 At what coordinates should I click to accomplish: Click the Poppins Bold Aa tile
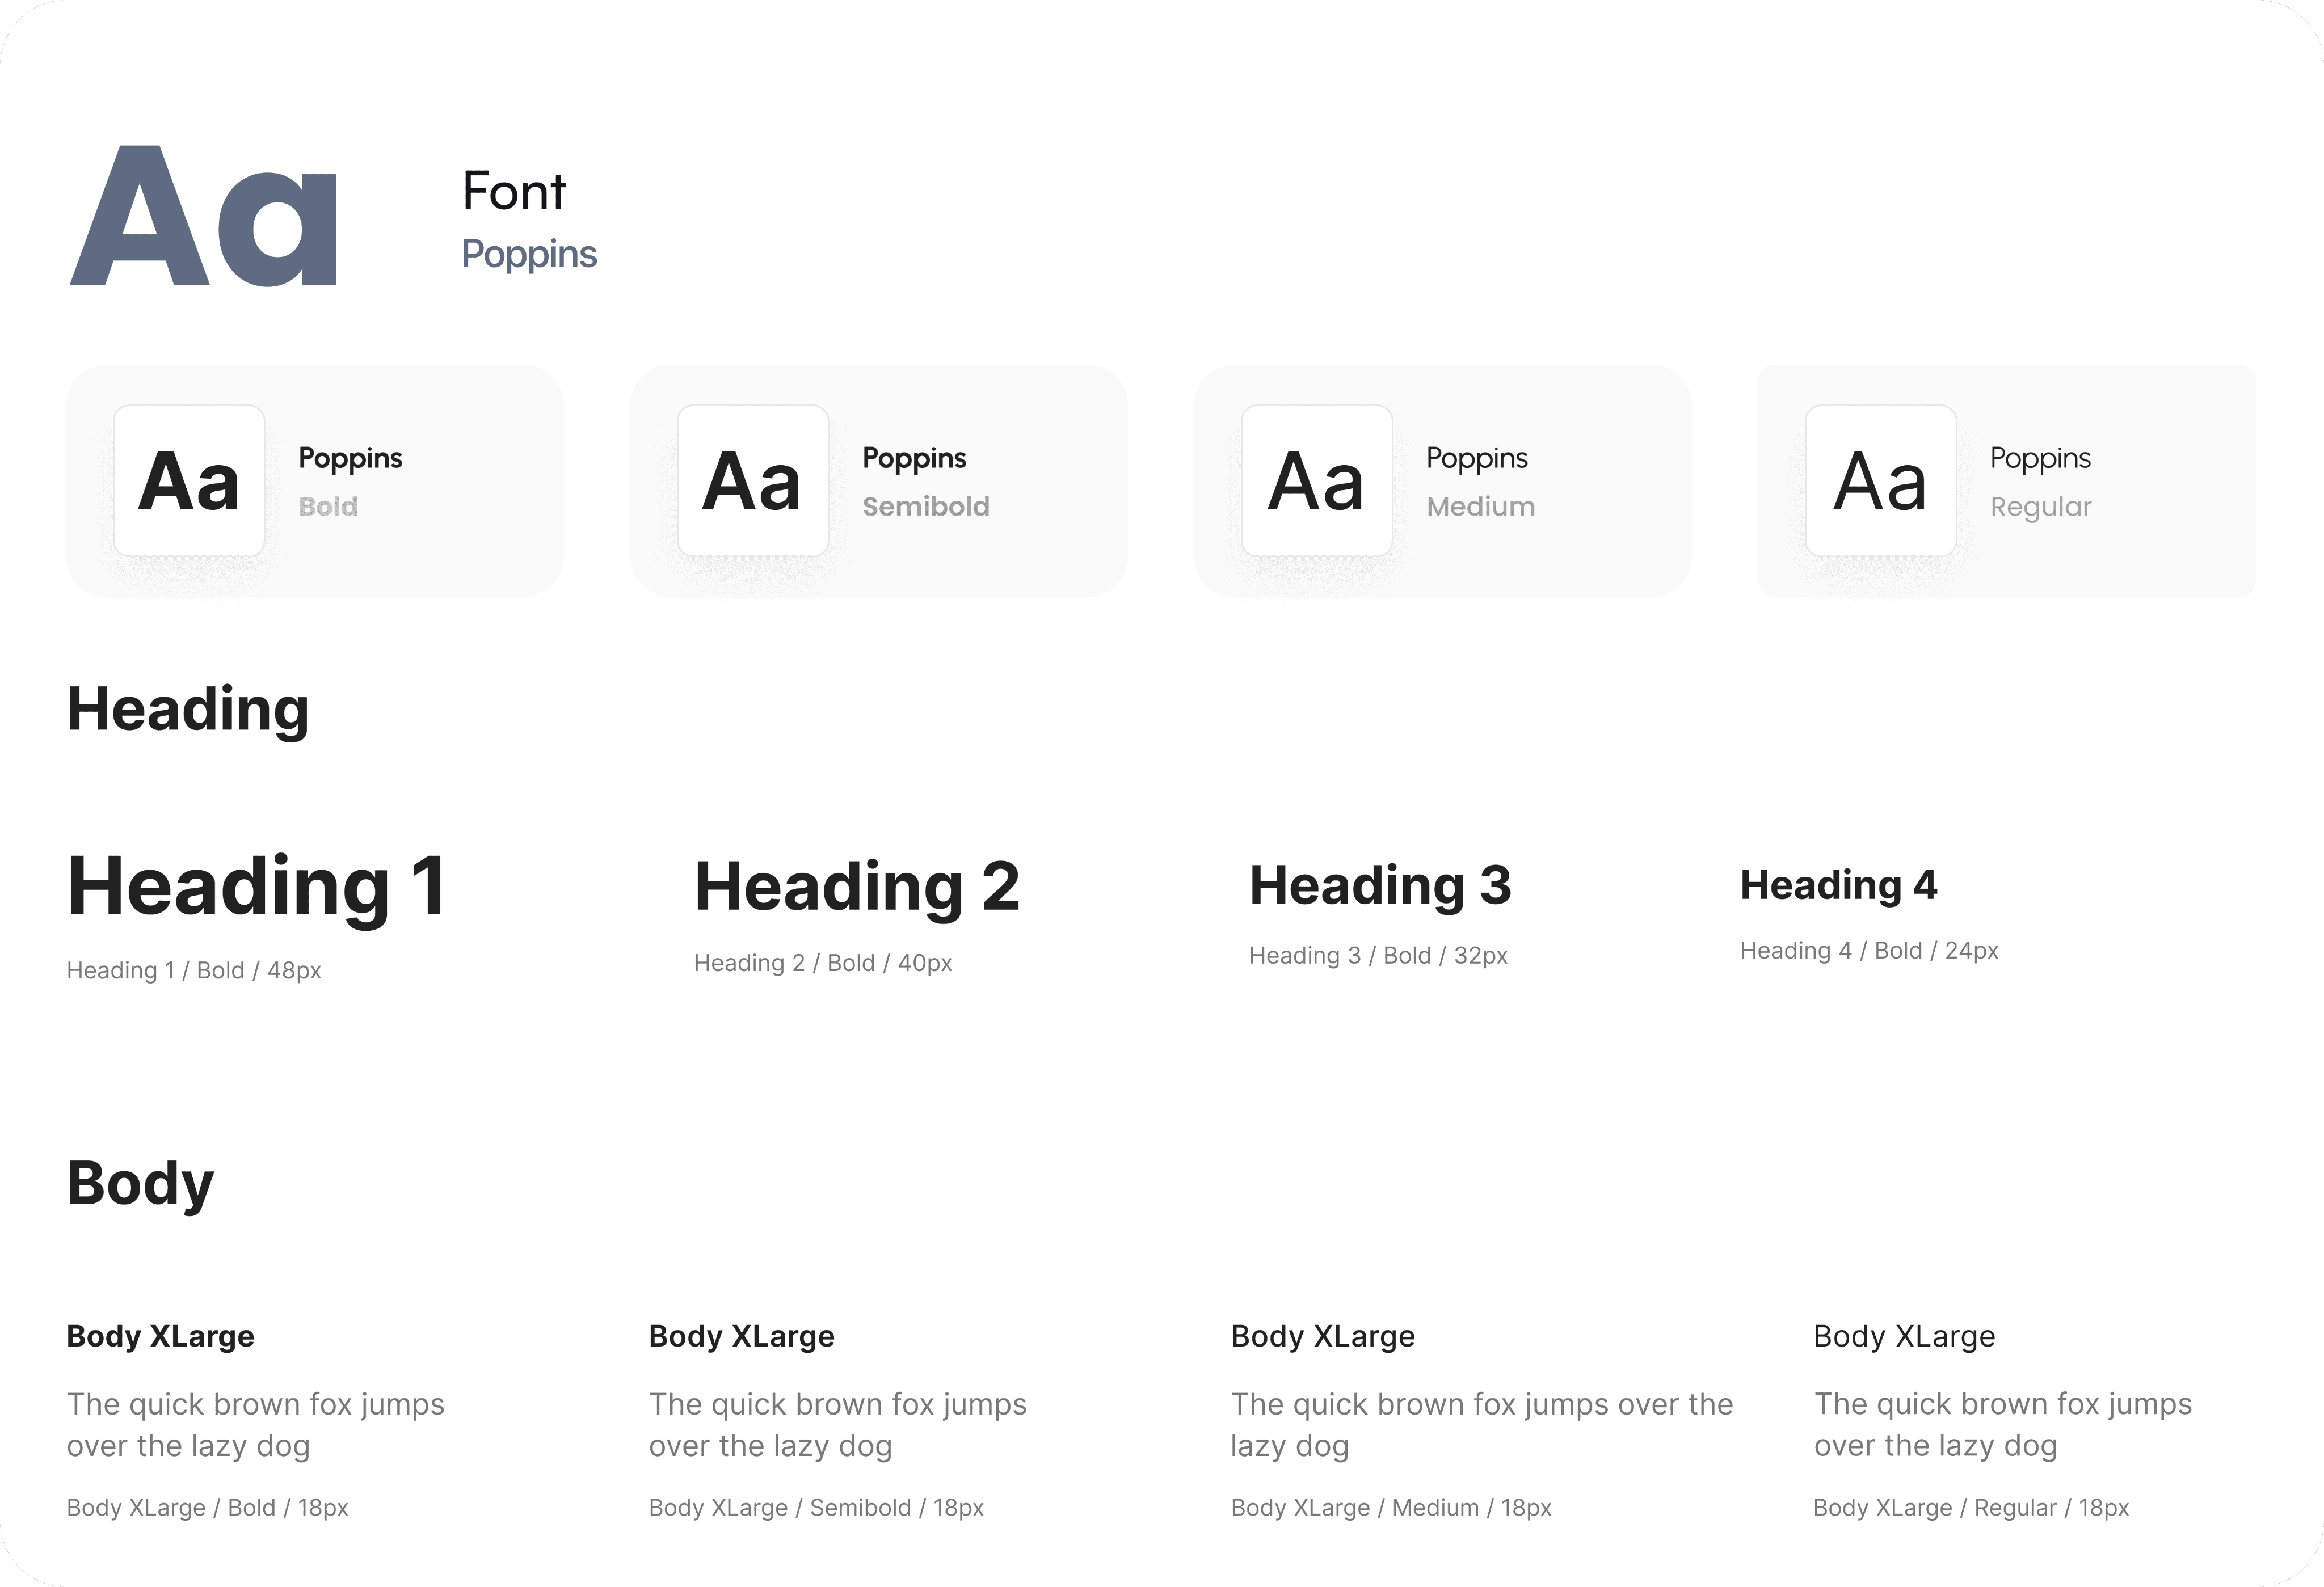189,481
